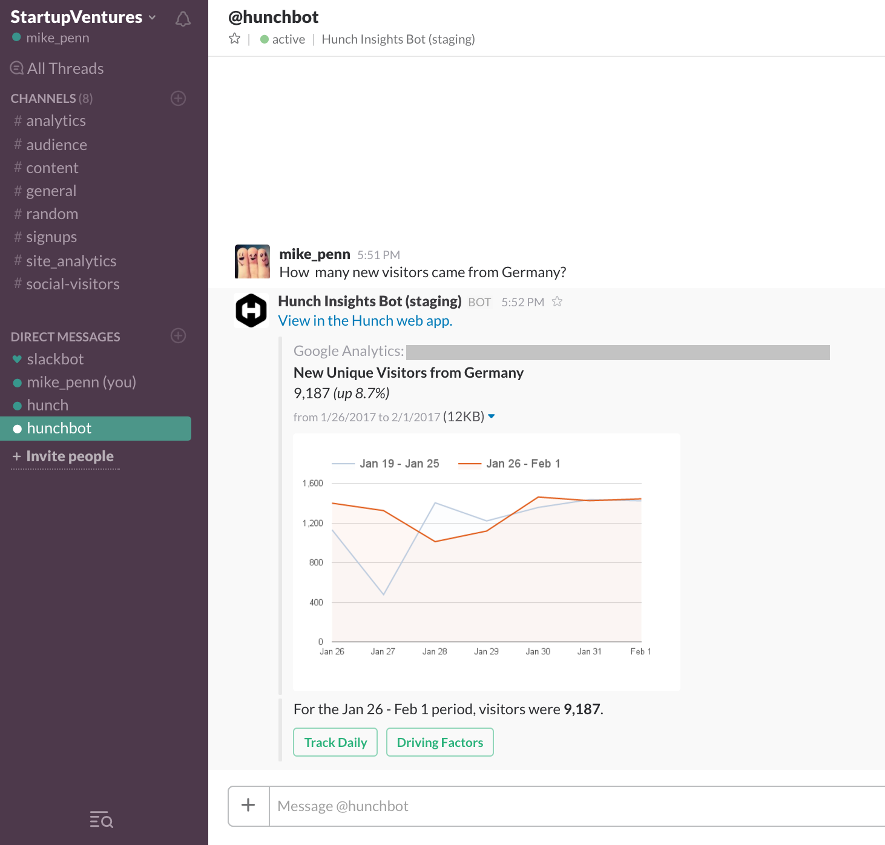Click the notification bell icon
The height and width of the screenshot is (845, 885).
183,19
